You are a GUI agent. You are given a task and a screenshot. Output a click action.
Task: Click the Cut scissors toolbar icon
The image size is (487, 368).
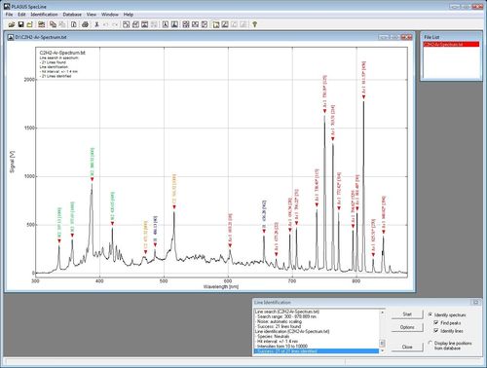click(96, 24)
